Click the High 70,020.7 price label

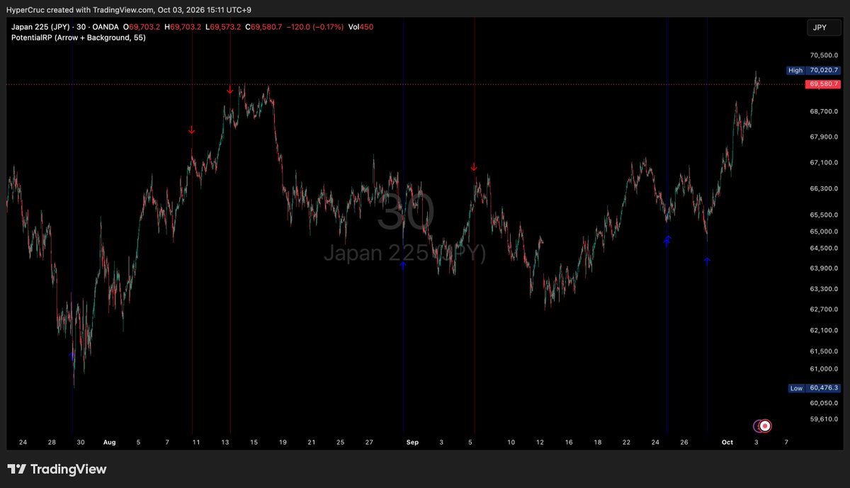(813, 70)
